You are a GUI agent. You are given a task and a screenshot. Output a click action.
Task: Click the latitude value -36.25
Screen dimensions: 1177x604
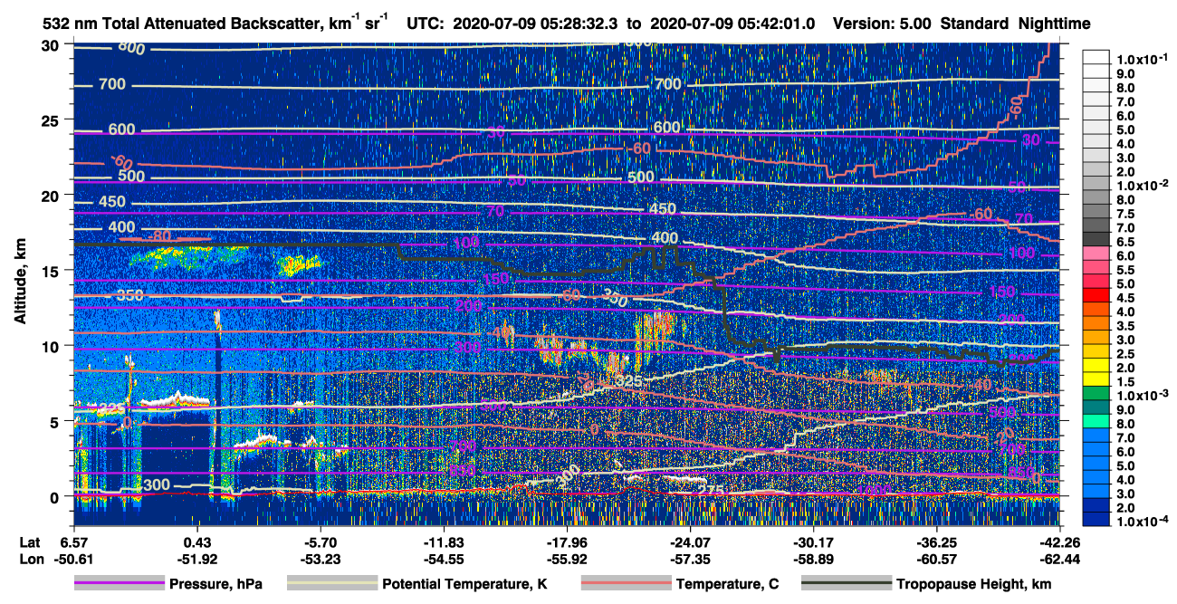coord(936,542)
